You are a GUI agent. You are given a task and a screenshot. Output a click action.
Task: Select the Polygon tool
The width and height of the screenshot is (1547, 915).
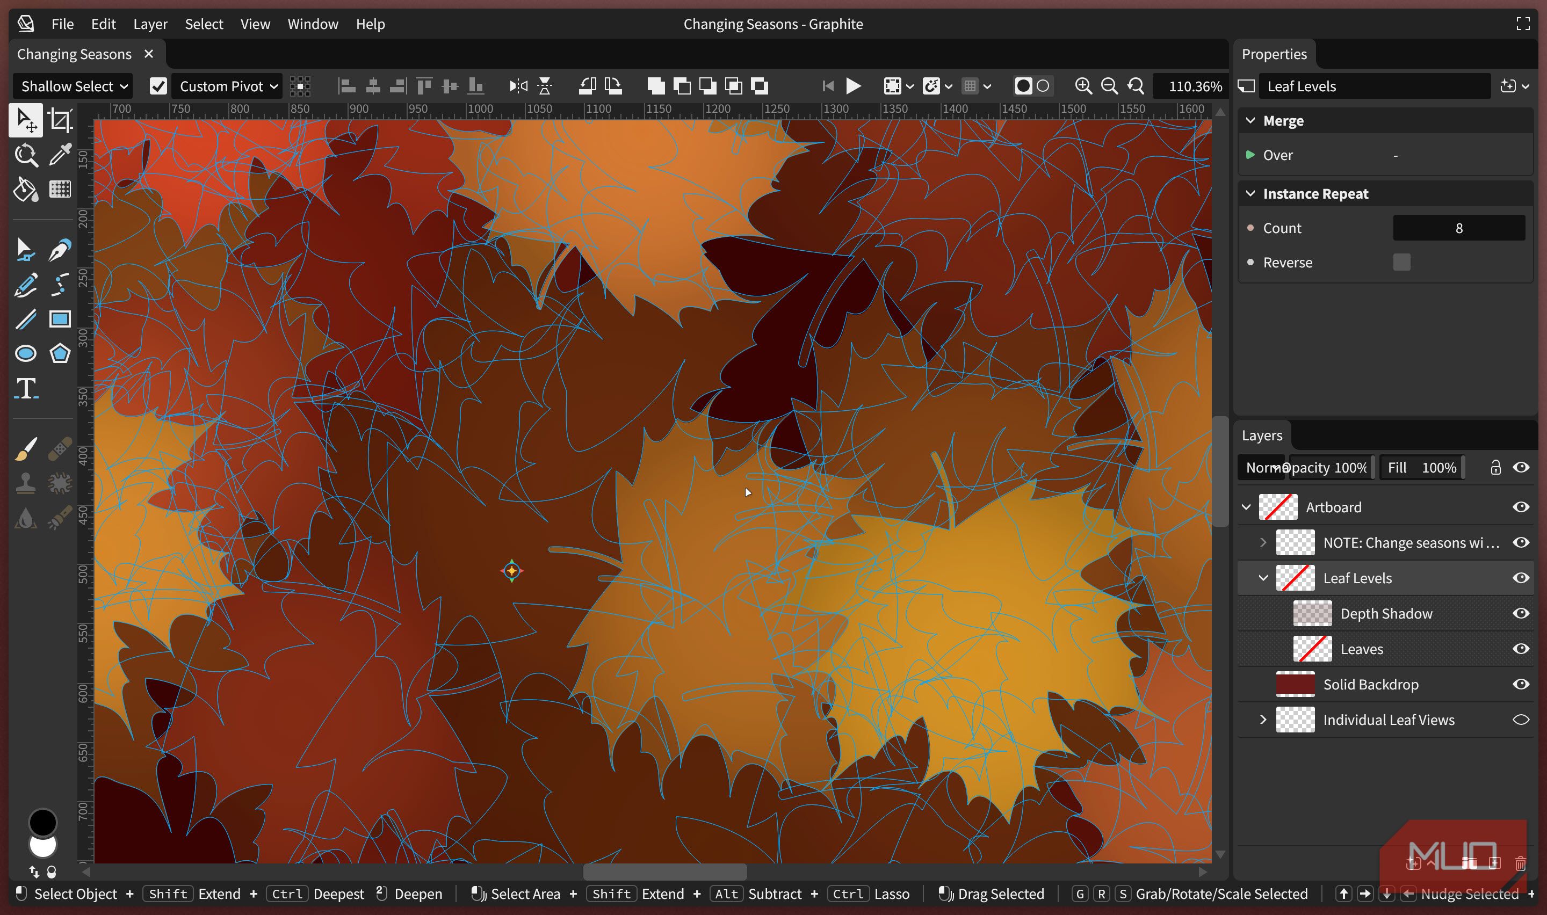click(60, 353)
